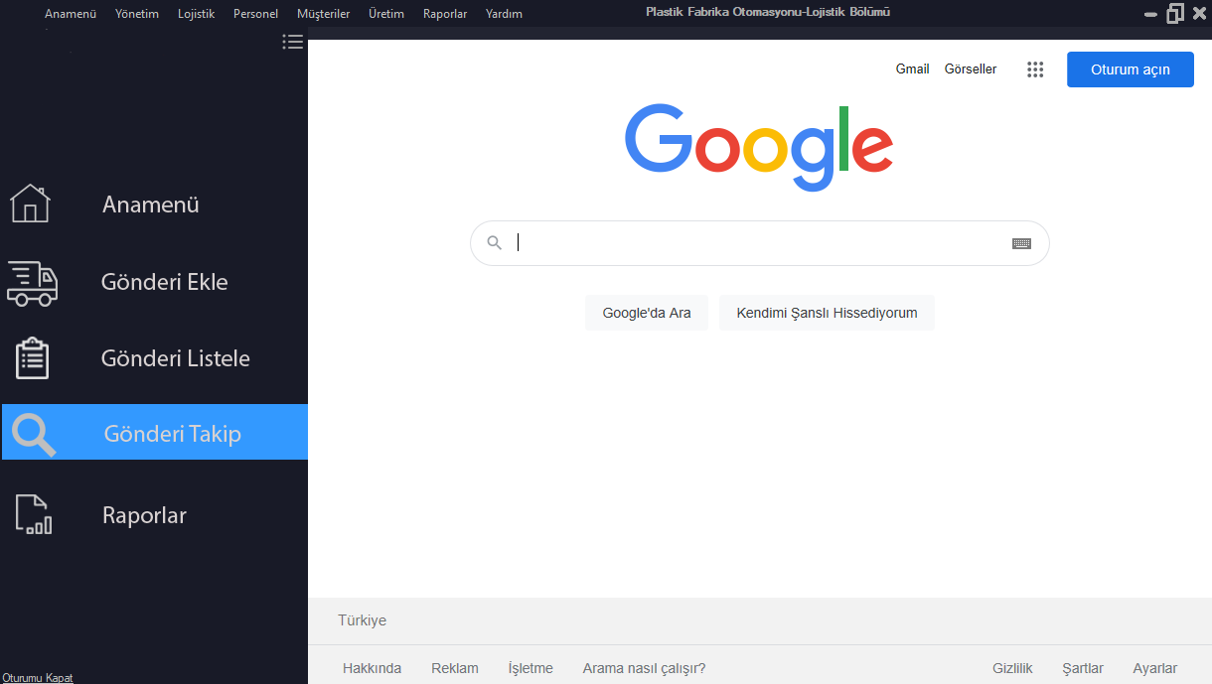The height and width of the screenshot is (684, 1212).
Task: Open the Gmail link
Action: [913, 69]
